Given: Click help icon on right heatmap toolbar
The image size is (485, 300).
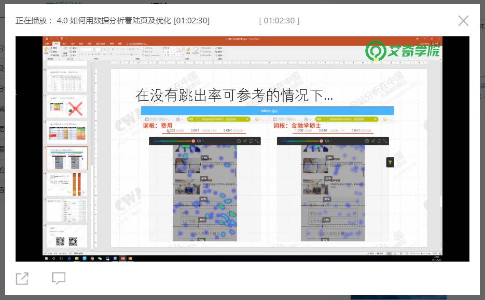Looking at the screenshot, I should (367, 141).
